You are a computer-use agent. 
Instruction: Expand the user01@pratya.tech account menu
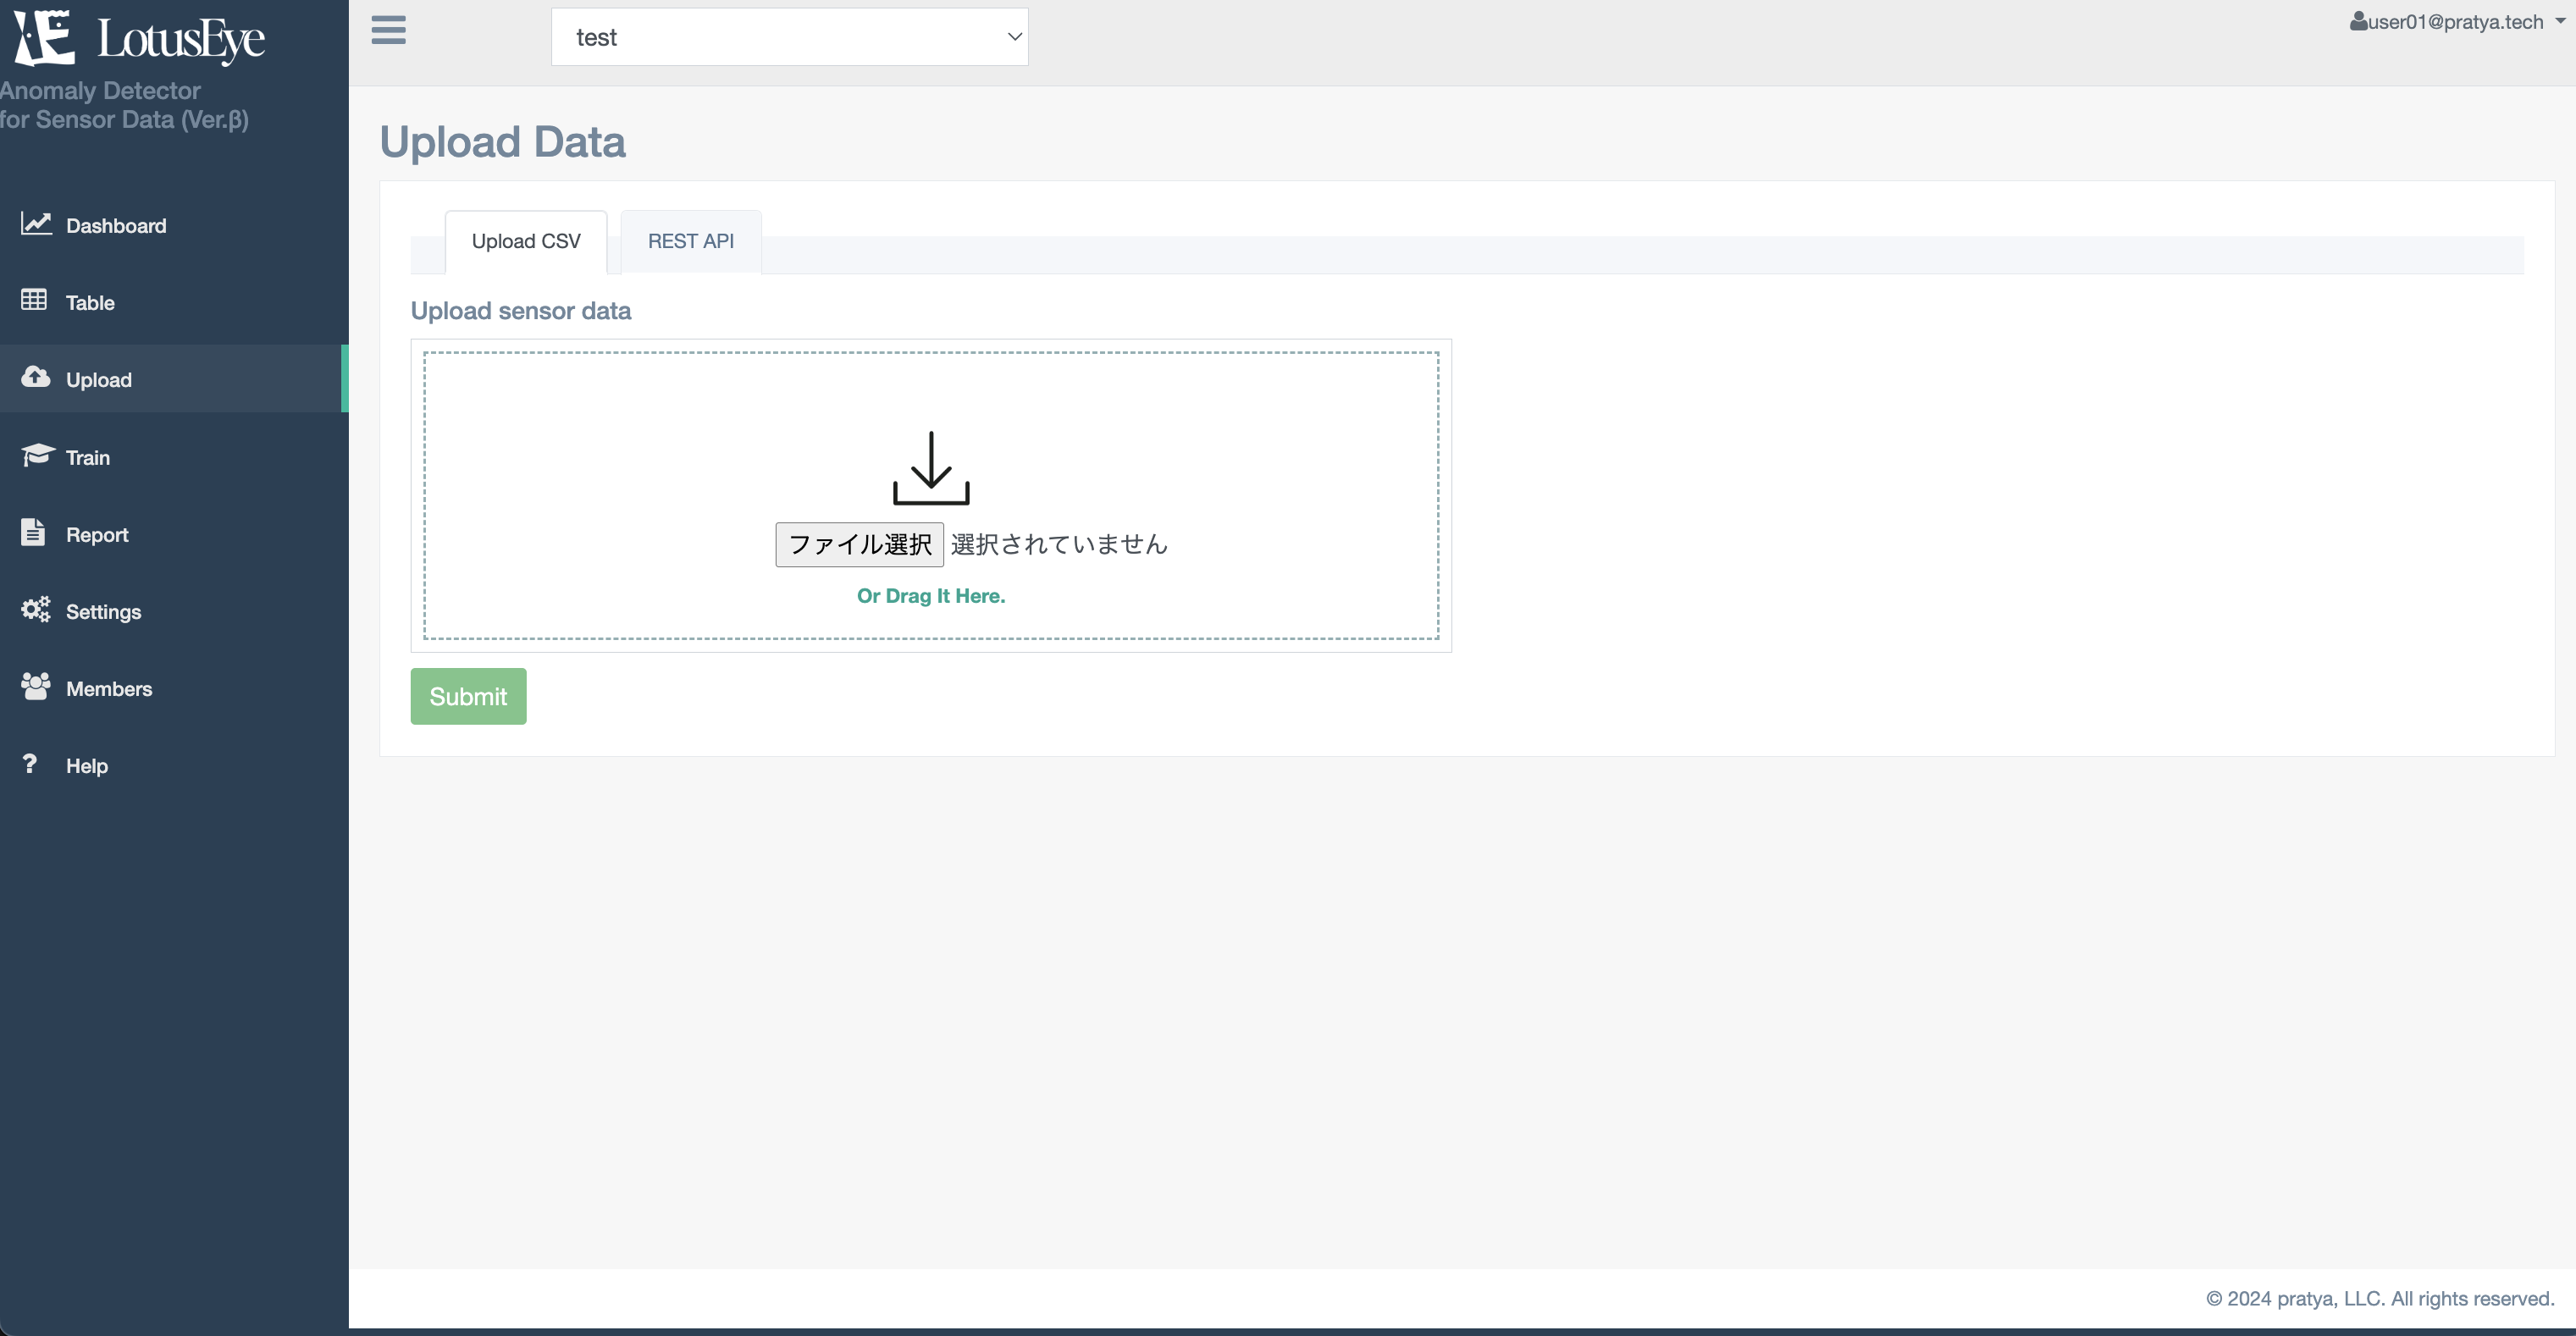tap(2455, 22)
